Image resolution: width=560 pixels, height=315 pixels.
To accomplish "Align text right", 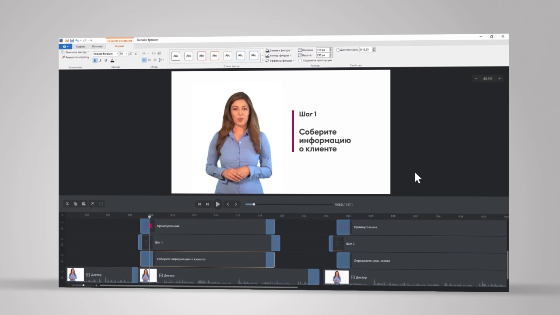I will [154, 60].
